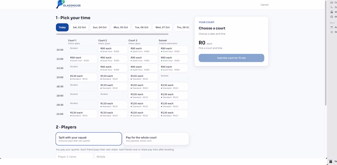Screen dimensions: 337x165
Task: Pick Court 2 at 13:30
Action: tap(113, 68)
